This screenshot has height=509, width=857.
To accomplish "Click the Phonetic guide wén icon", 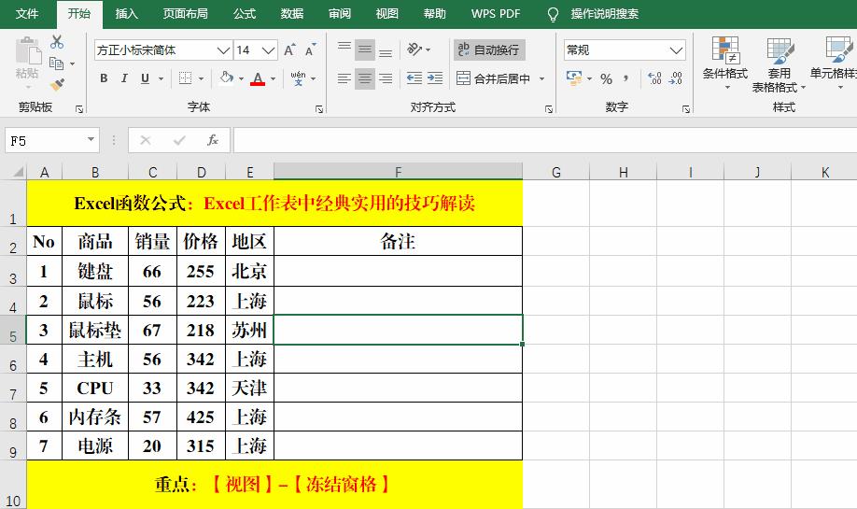I will pyautogui.click(x=298, y=78).
